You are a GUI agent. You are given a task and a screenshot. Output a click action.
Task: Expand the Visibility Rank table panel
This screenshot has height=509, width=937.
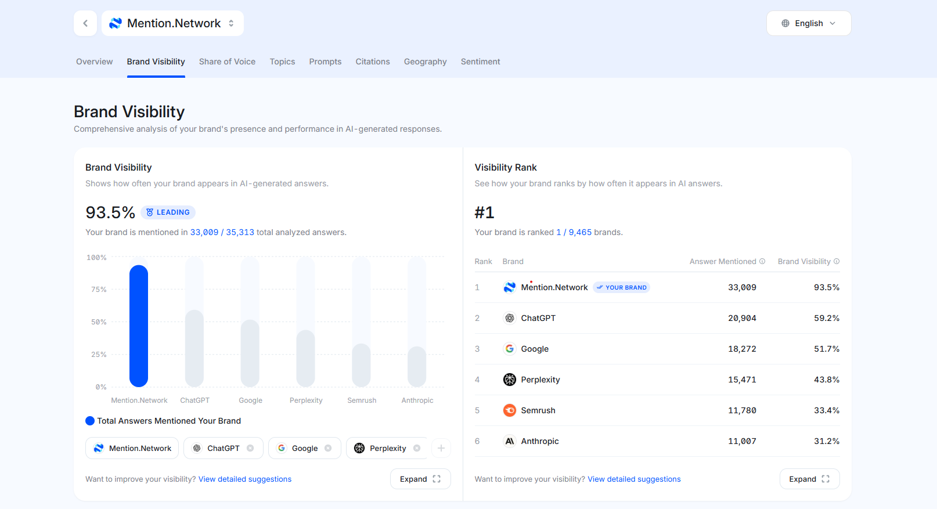[x=809, y=479]
